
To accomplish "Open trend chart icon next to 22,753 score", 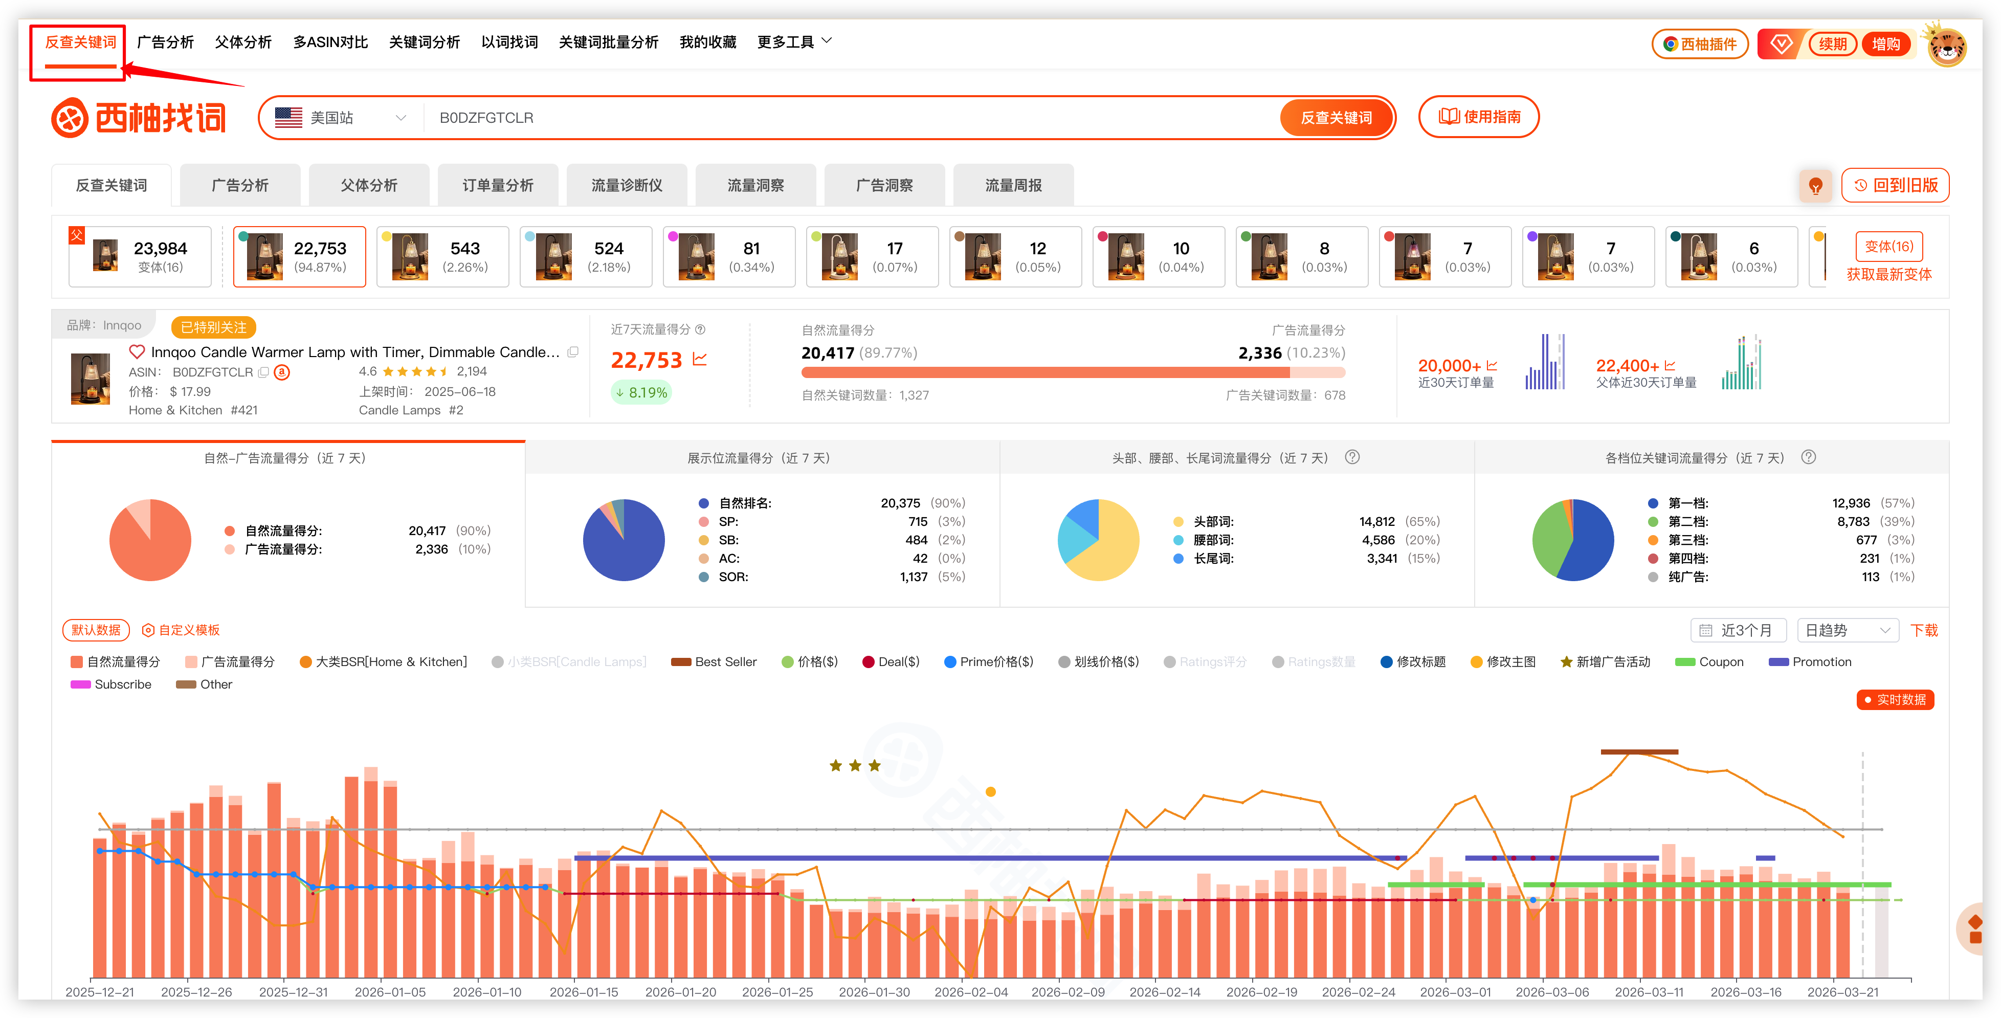I will pos(700,359).
